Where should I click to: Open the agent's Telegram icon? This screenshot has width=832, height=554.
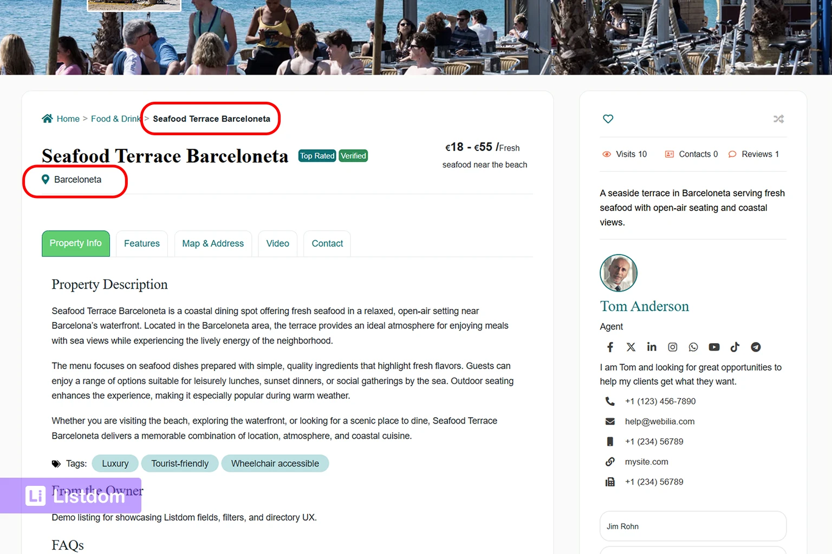pyautogui.click(x=756, y=347)
